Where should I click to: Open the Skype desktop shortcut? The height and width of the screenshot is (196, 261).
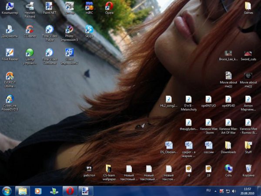pos(89,30)
